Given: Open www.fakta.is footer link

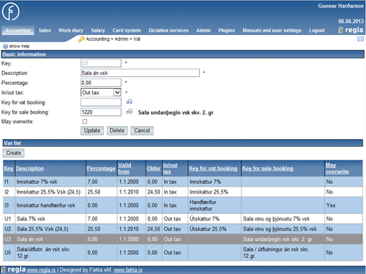Looking at the screenshot, I should coord(128,270).
